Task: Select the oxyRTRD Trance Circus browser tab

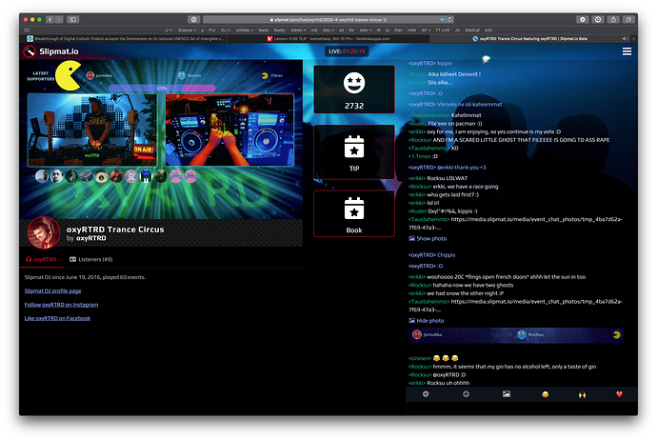Action: 530,38
